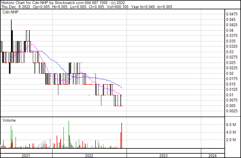
Task: Click the tallest green volume bar
Action: (69, 134)
